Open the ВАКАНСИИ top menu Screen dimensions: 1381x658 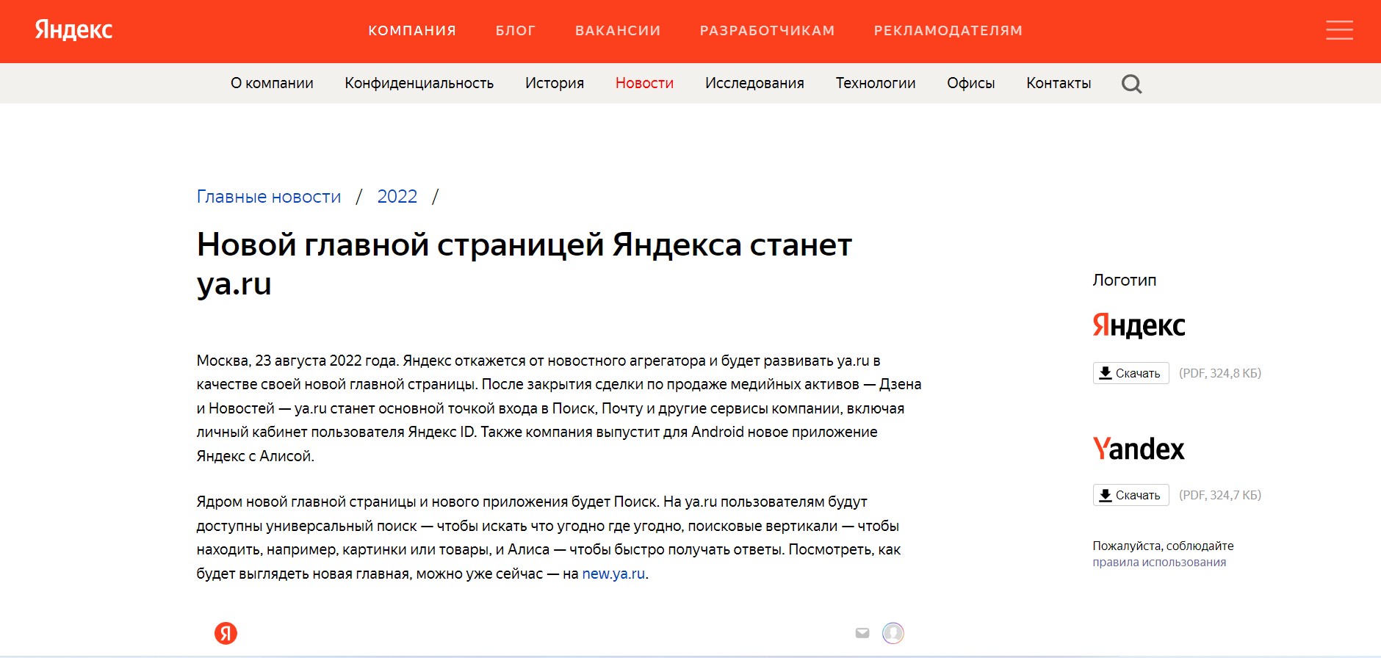618,31
